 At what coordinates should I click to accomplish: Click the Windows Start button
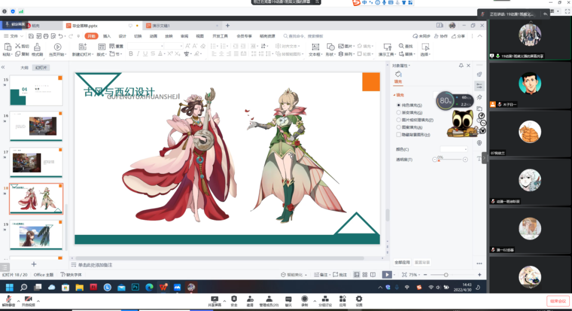[10, 287]
